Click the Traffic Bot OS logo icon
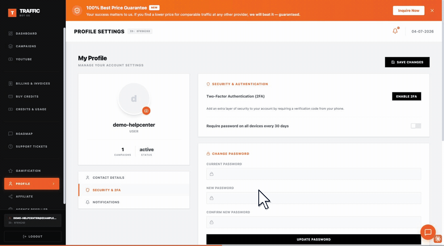444x246 pixels. [12, 13]
